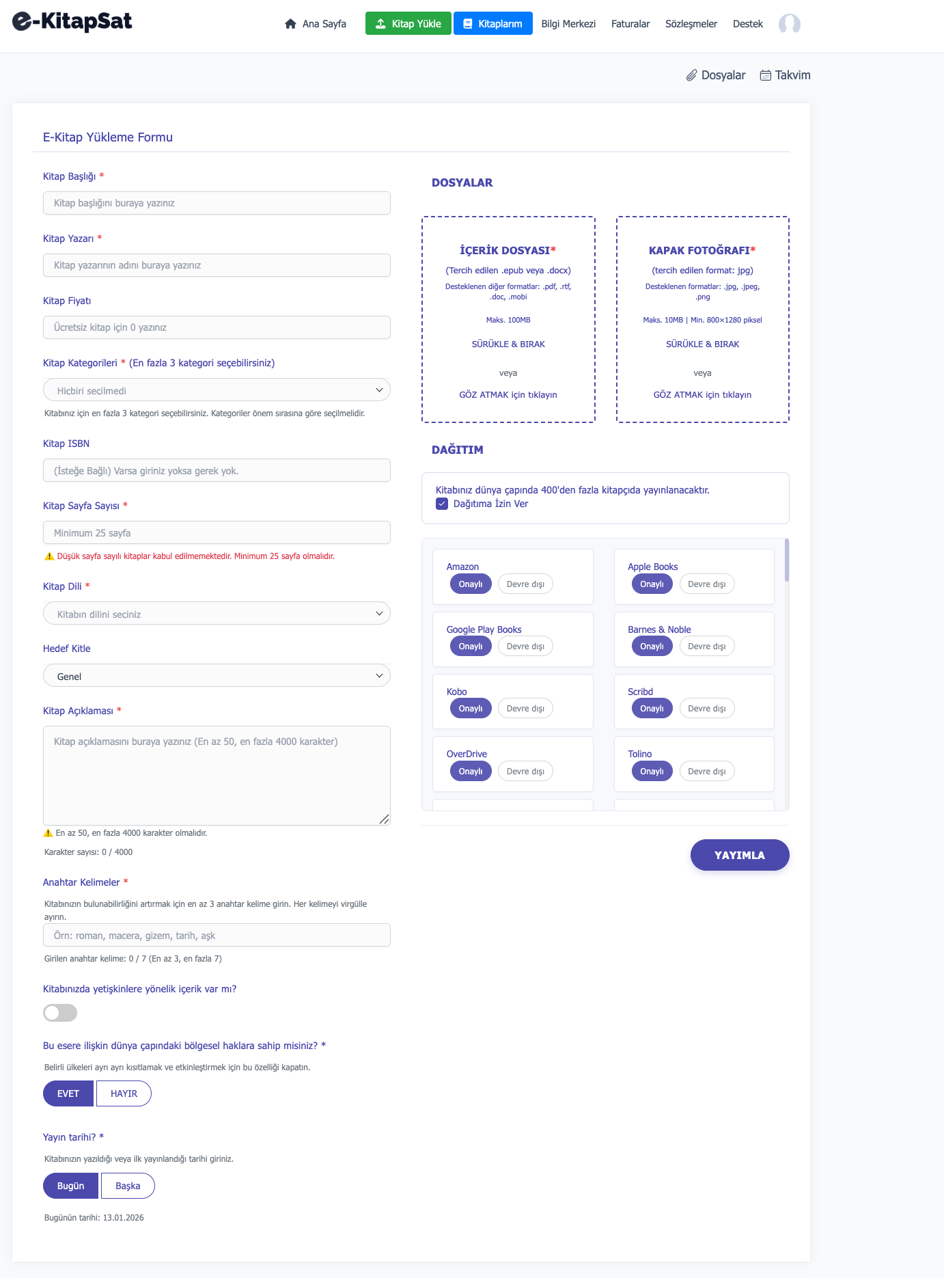The image size is (944, 1278).
Task: Set Amazon distribution to Devre dışı
Action: (525, 584)
